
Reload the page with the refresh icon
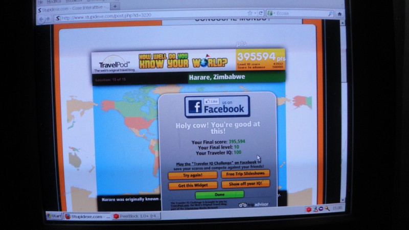pos(261,13)
